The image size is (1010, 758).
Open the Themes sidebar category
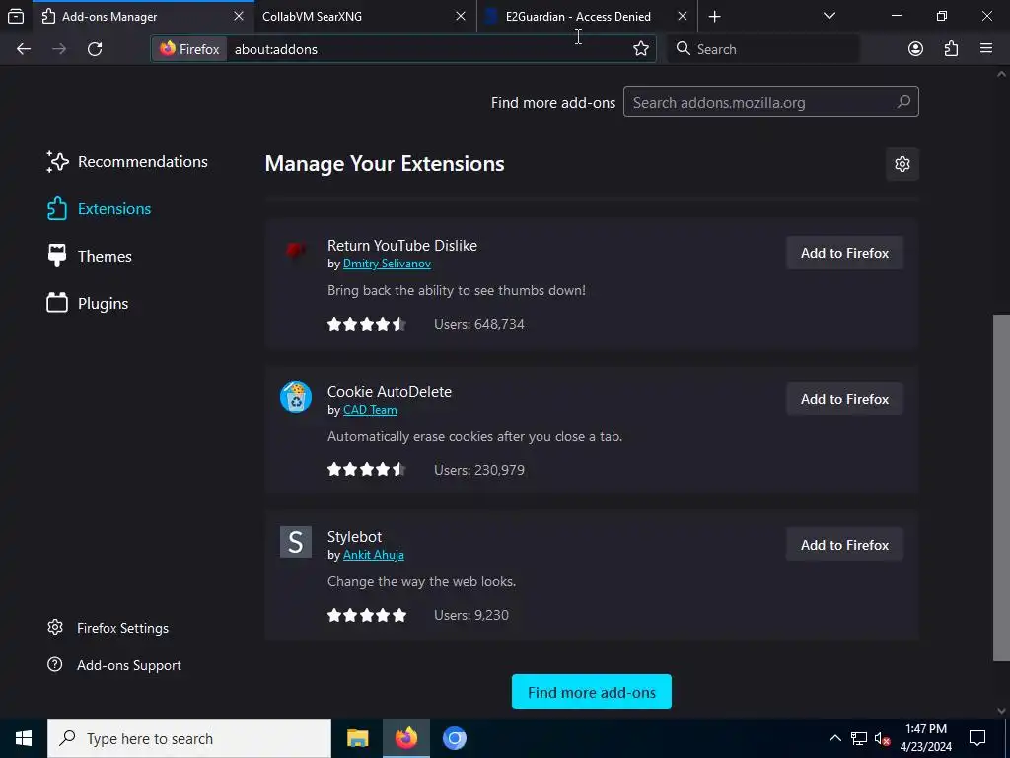(89, 256)
